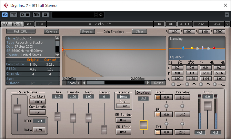
Task: Copy setup A to B
Action: pos(184,24)
